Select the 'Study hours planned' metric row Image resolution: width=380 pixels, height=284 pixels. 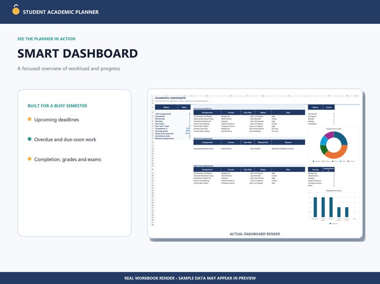pyautogui.click(x=173, y=134)
